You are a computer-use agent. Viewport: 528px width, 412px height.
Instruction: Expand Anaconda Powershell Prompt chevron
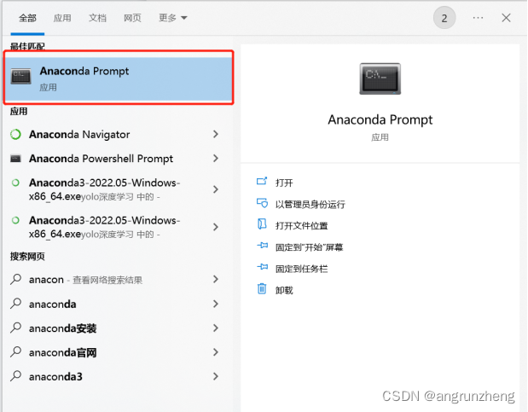pos(216,159)
